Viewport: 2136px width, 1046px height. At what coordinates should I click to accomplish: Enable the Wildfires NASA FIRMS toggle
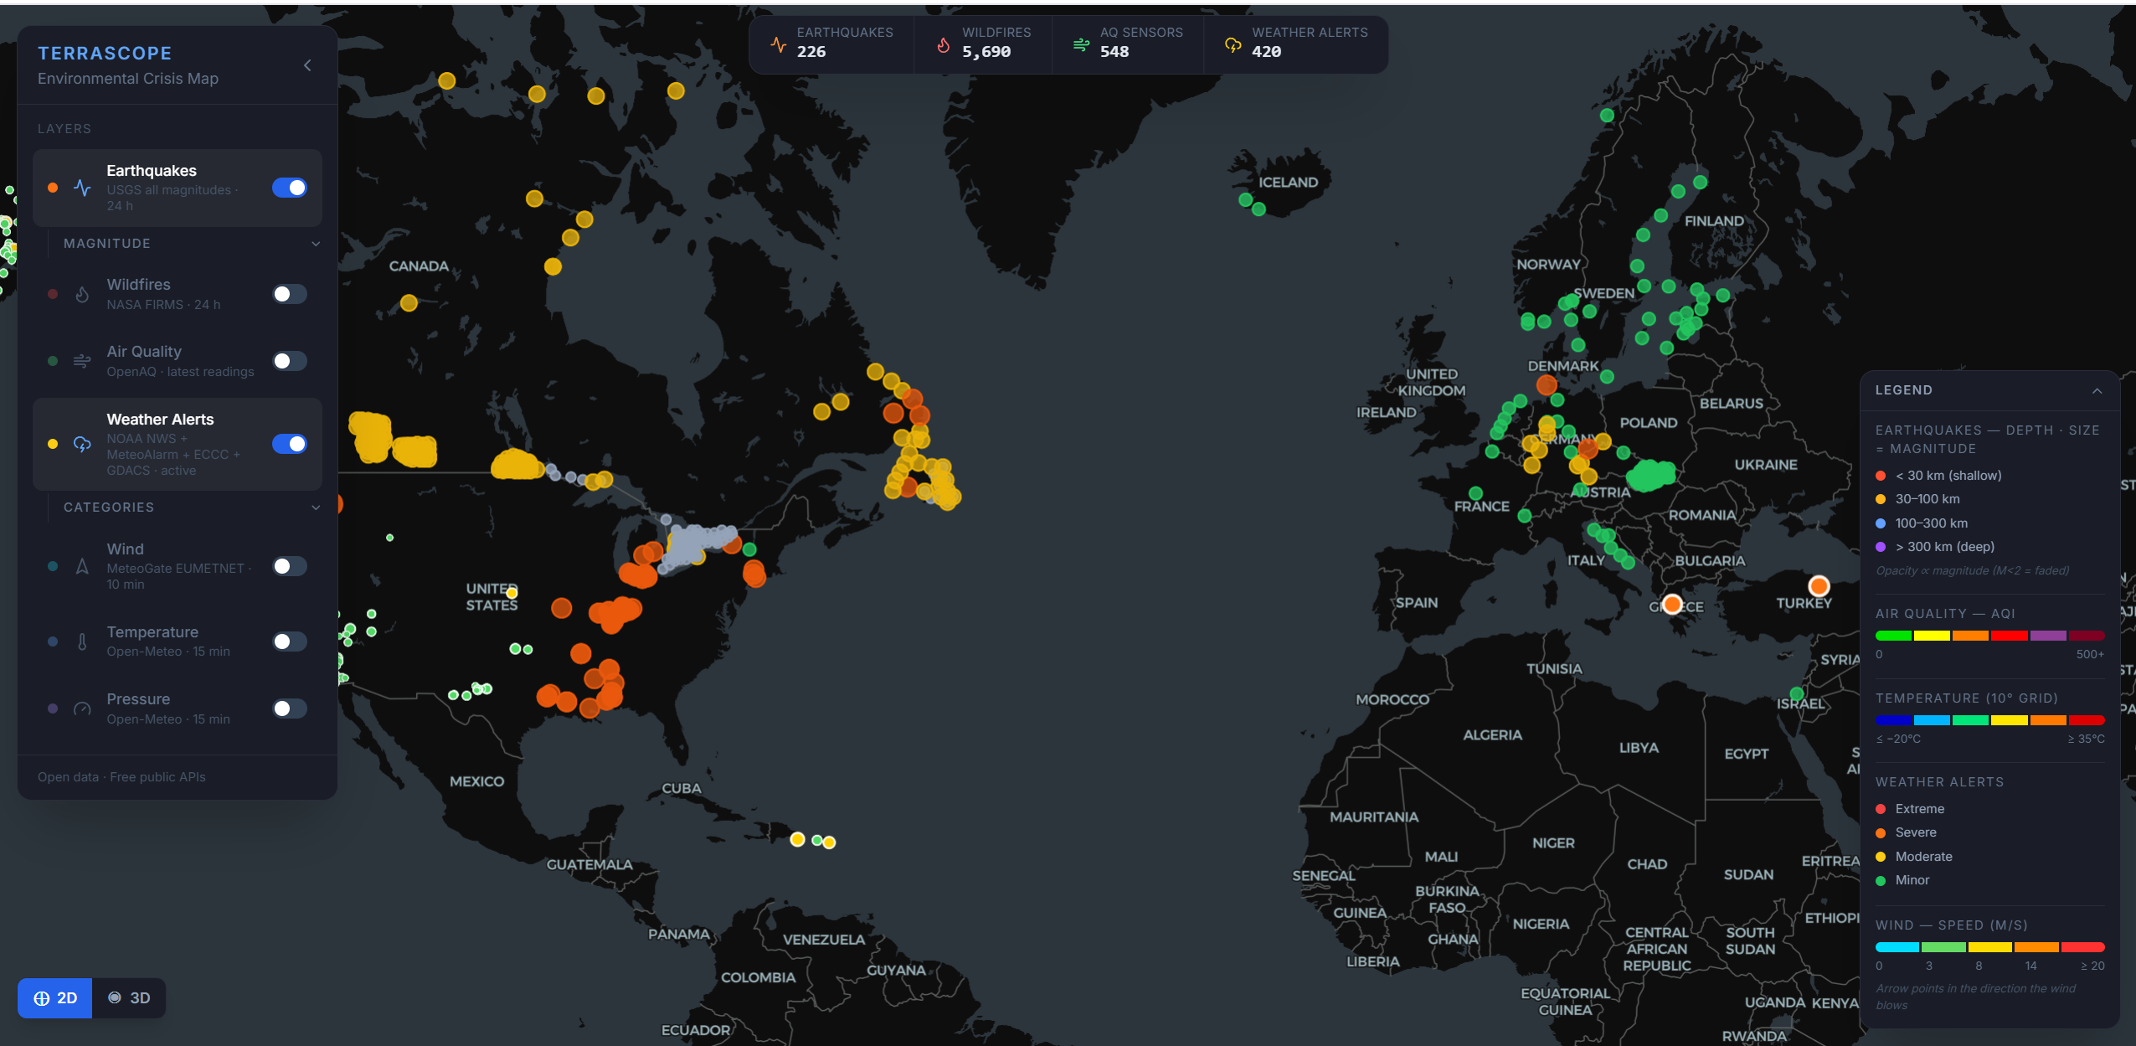click(288, 293)
